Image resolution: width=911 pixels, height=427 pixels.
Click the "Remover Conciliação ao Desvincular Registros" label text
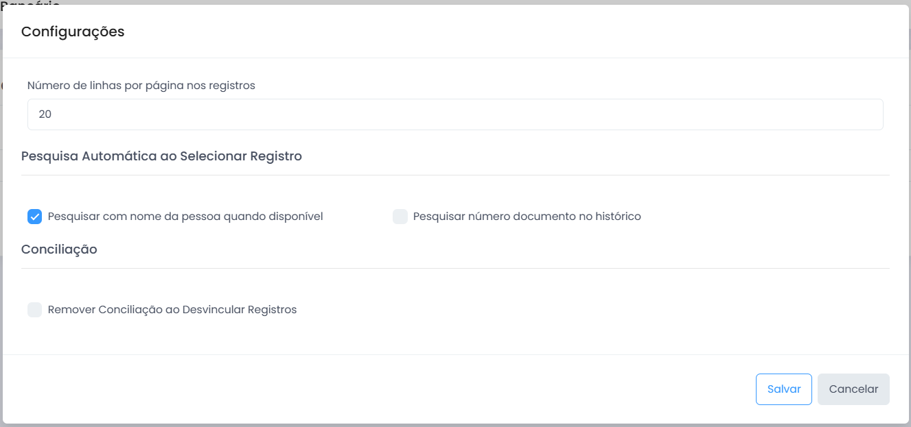[172, 310]
